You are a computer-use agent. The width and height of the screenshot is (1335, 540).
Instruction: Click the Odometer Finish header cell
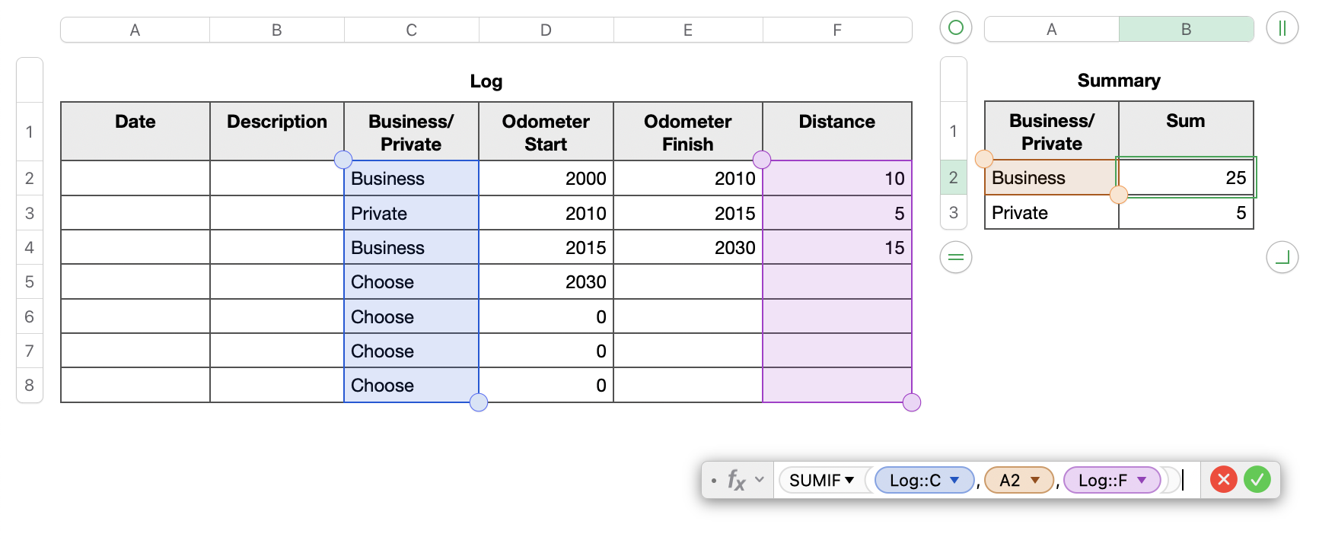click(687, 132)
